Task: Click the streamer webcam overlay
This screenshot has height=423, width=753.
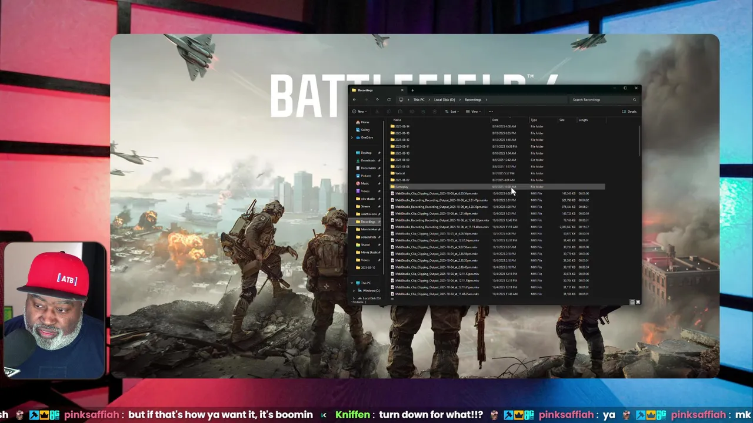Action: 54,310
